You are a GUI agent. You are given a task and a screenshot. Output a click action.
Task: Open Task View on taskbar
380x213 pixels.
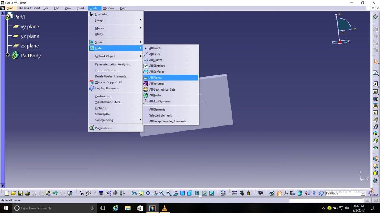(x=103, y=208)
